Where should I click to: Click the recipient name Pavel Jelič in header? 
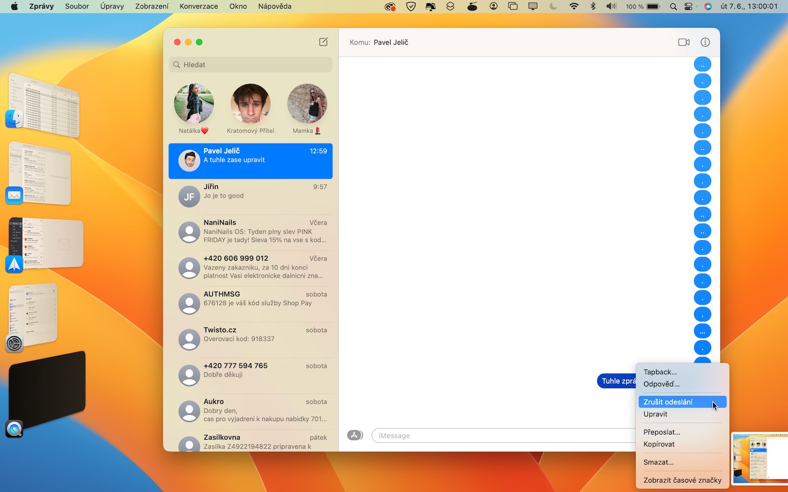(391, 42)
